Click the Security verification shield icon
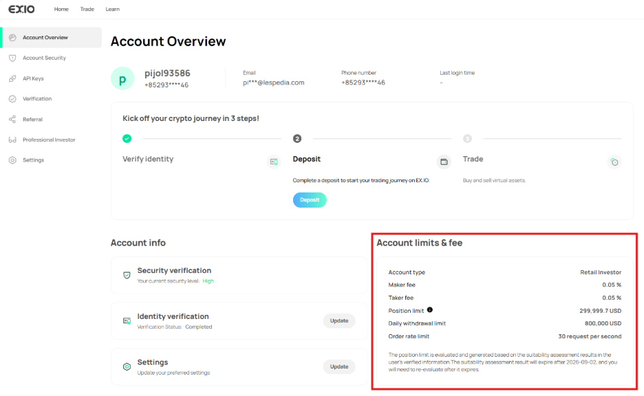Image resolution: width=644 pixels, height=396 pixels. coord(127,275)
